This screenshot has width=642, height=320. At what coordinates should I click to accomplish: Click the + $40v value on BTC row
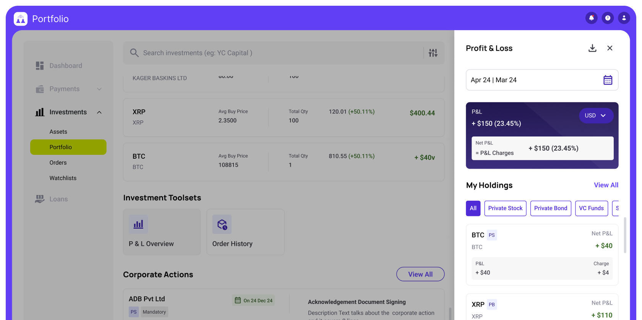click(425, 158)
